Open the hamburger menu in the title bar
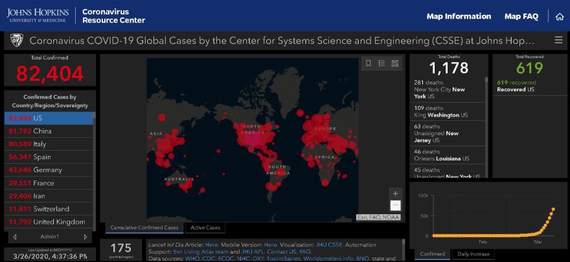Image resolution: width=570 pixels, height=262 pixels. [x=558, y=40]
